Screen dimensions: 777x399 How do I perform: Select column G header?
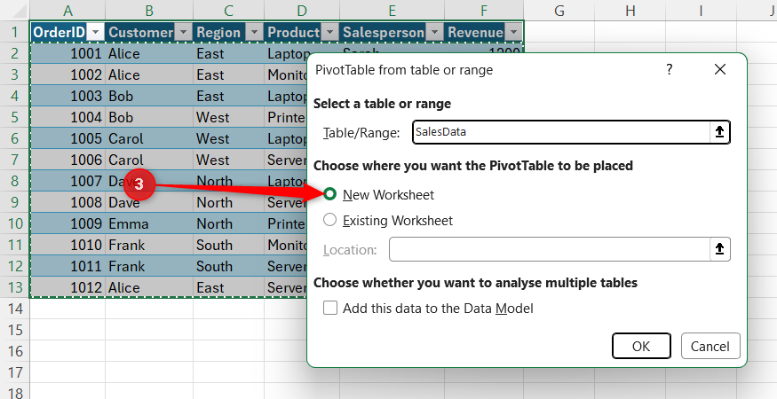pyautogui.click(x=559, y=10)
